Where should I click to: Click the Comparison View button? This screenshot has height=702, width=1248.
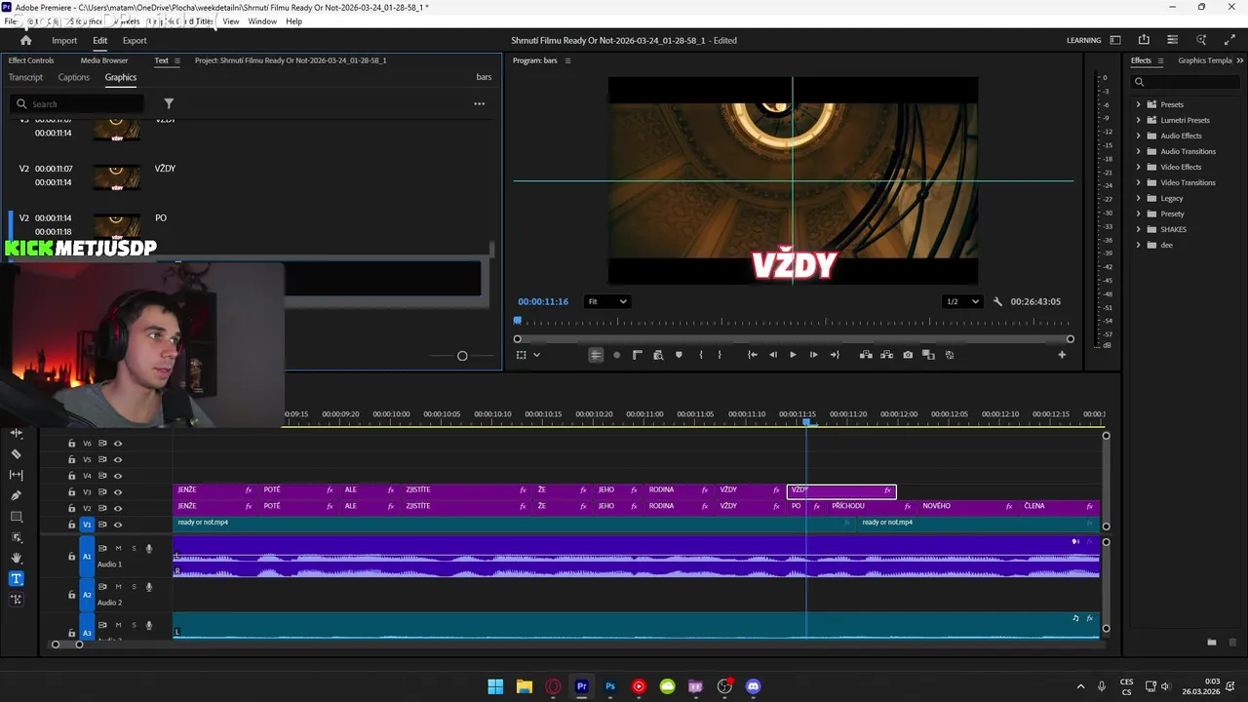point(928,355)
